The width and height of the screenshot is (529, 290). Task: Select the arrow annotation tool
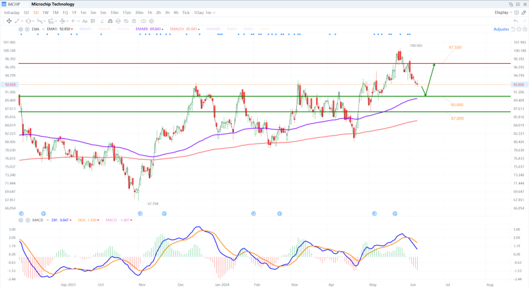point(74,21)
